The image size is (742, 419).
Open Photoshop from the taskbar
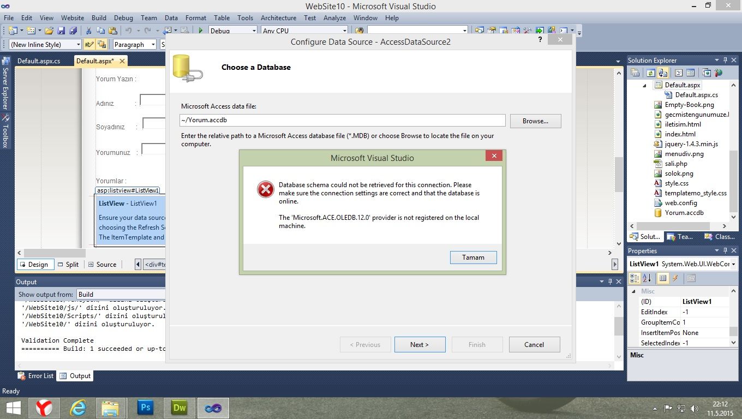(145, 408)
